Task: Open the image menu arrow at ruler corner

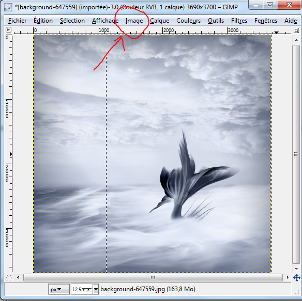Action: pyautogui.click(x=8, y=30)
